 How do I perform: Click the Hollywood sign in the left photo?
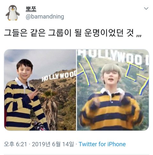(59, 76)
